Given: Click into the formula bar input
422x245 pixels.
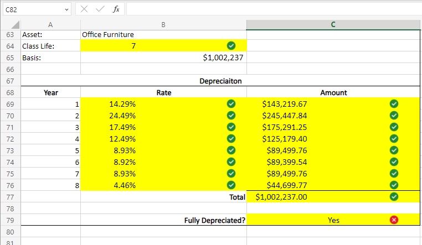Looking at the screenshot, I should pos(274,9).
